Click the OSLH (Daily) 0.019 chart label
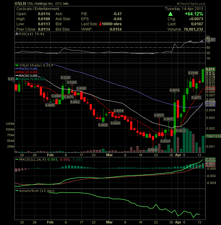The height and width of the screenshot is (225, 221). point(36,65)
